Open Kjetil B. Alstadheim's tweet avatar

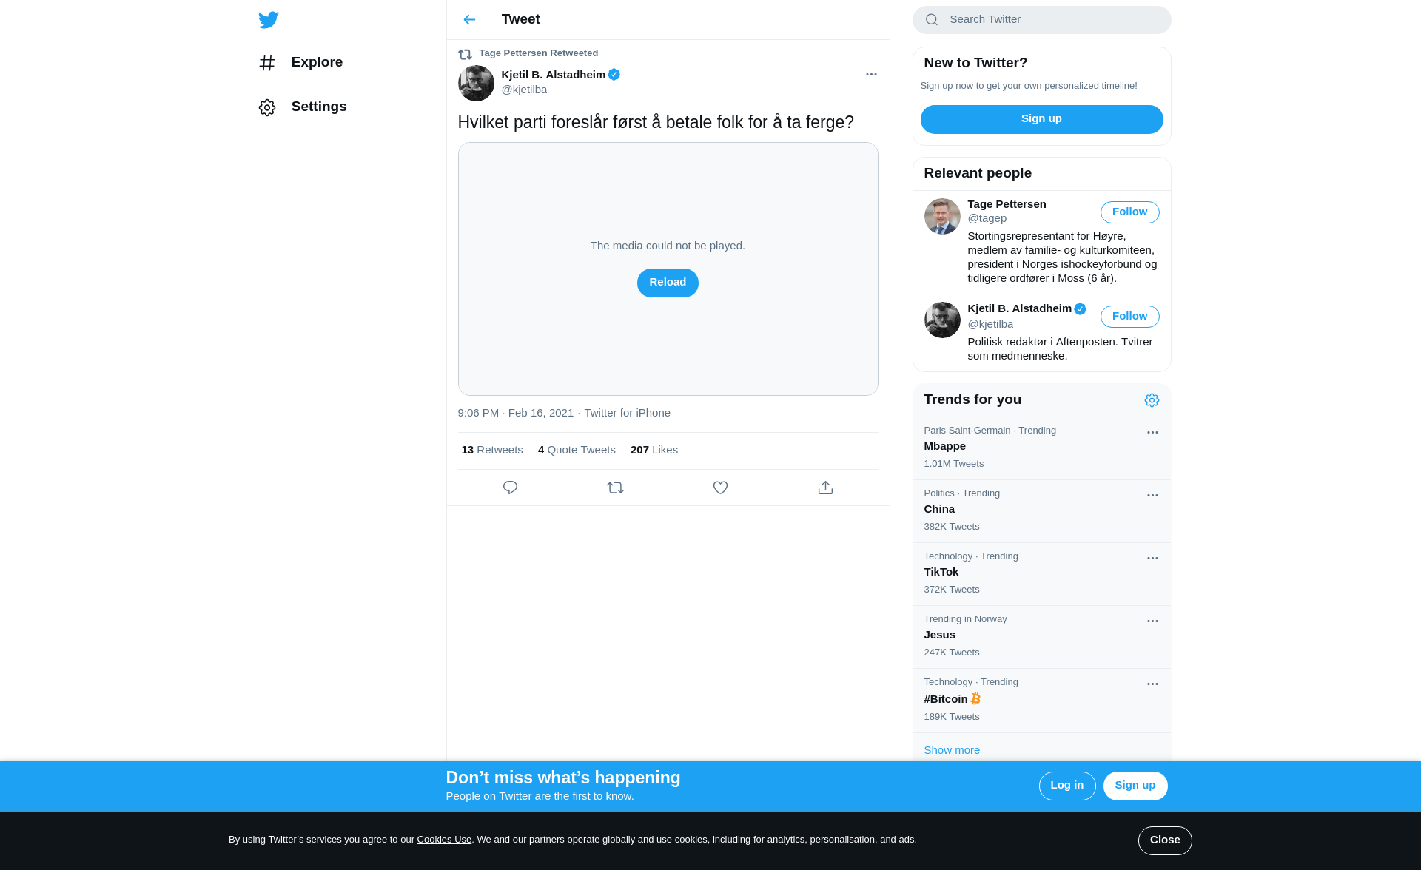[x=476, y=83]
